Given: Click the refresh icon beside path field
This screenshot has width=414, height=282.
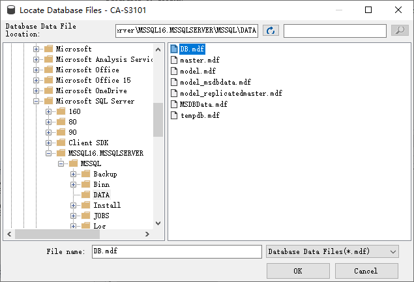Looking at the screenshot, I should click(271, 31).
